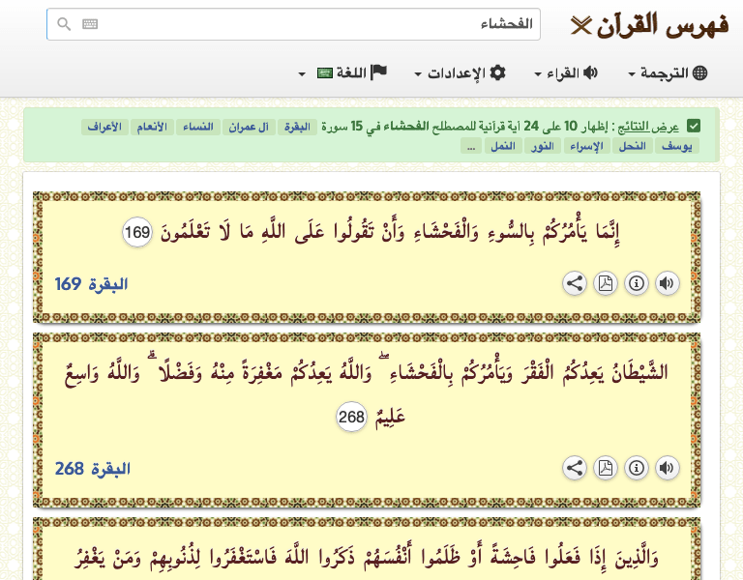This screenshot has height=580, width=743.
Task: Share Al-Baqarah verse 268
Action: pyautogui.click(x=575, y=468)
